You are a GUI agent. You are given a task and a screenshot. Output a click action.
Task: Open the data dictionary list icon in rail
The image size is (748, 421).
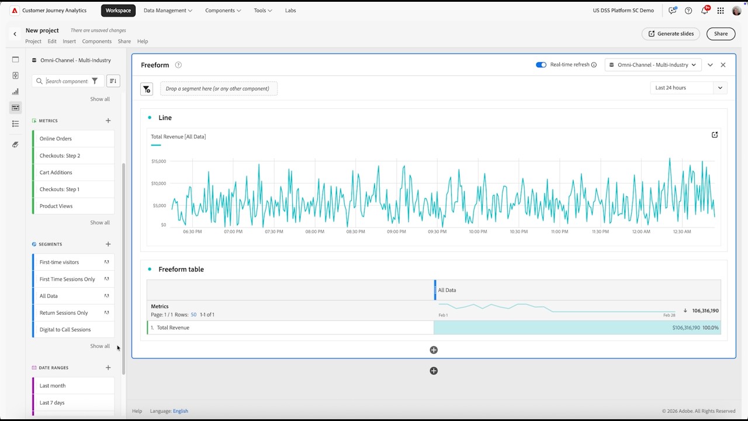click(16, 123)
